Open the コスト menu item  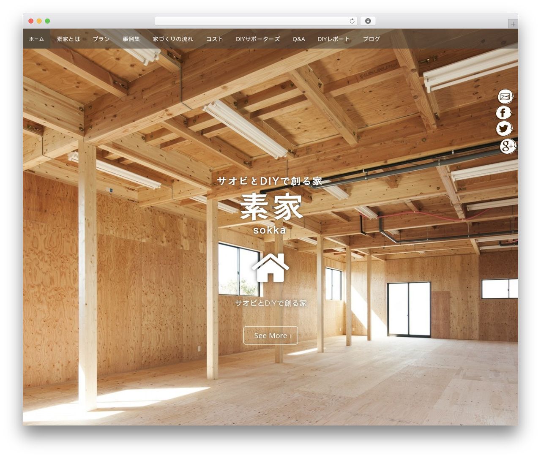click(214, 39)
